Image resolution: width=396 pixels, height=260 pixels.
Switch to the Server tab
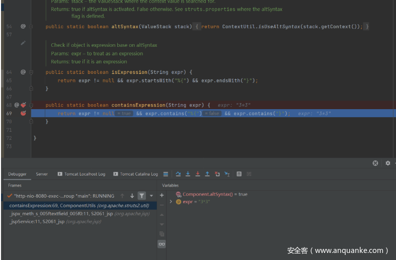click(42, 174)
